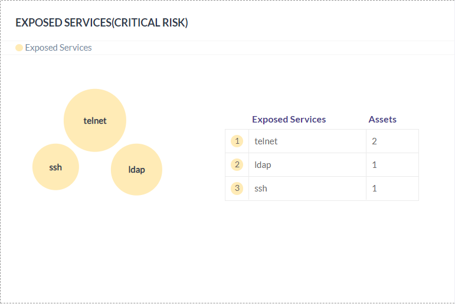Open the ssh row in table
Viewport: 455px width, 304px height.
click(322, 189)
